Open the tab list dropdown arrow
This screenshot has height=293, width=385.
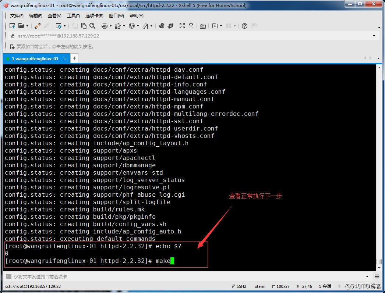click(x=378, y=58)
